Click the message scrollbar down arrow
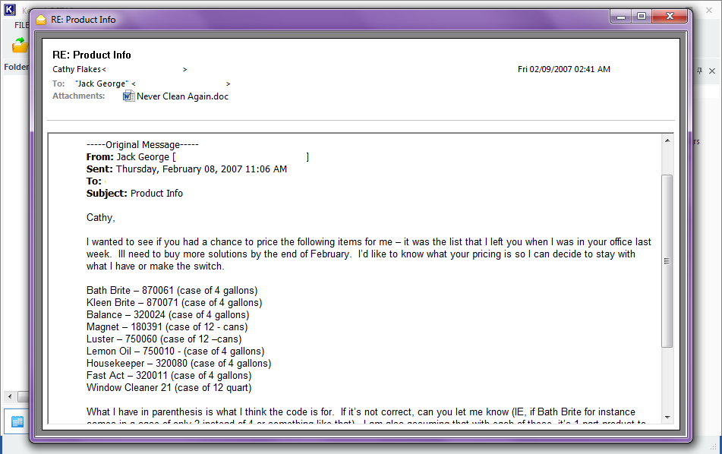Screen dimensions: 722x454 [x=667, y=418]
